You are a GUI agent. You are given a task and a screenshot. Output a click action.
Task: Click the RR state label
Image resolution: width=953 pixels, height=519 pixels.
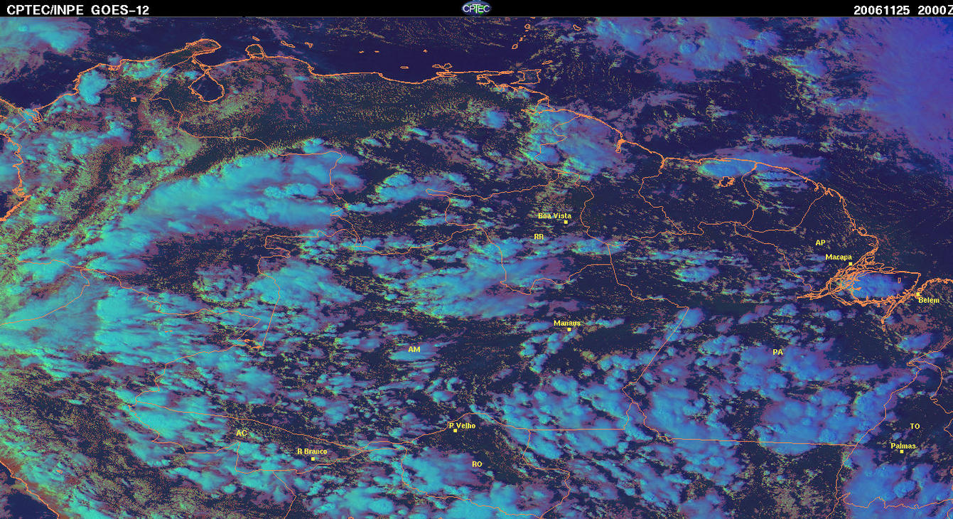tap(539, 236)
